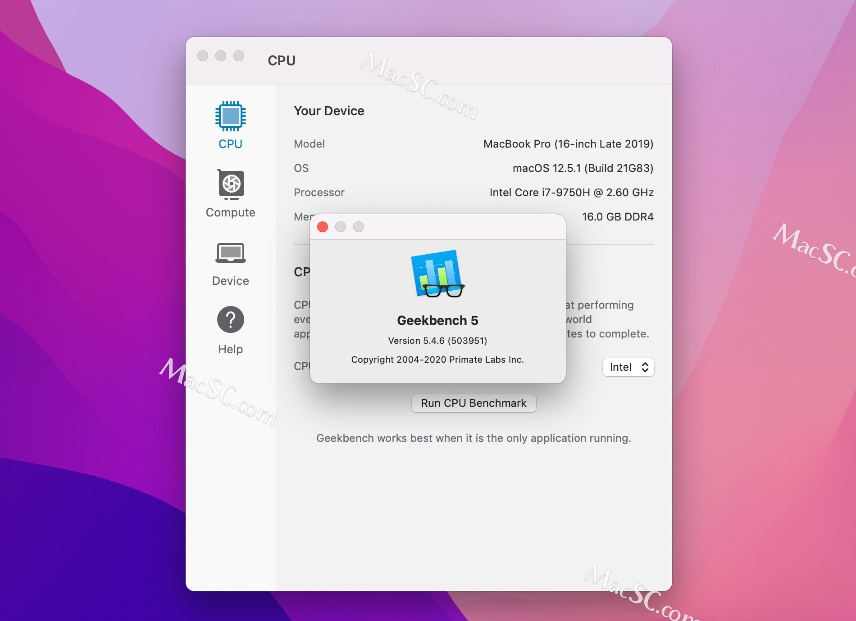
Task: Click the Geekbench 5 app logo
Action: tap(437, 274)
